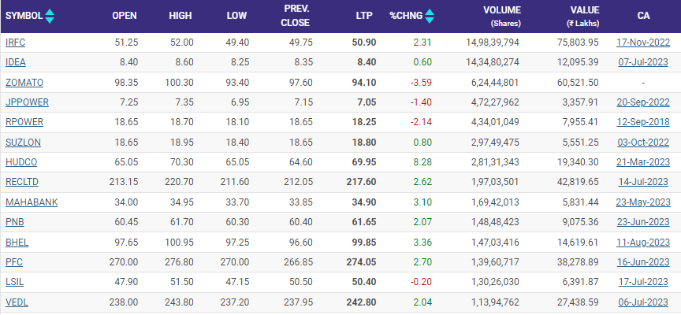Open PFC corporate action 16-Jun-2023
Viewport: 681px width, 315px height.
(643, 262)
